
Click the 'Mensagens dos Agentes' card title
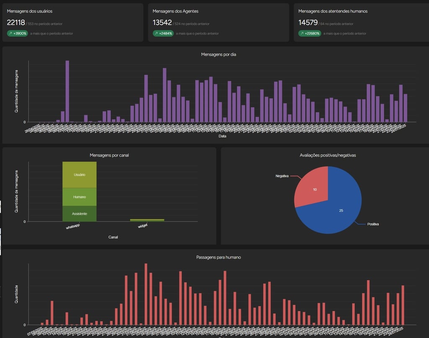pyautogui.click(x=176, y=11)
